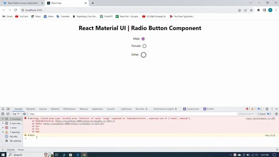The height and width of the screenshot is (157, 279).
Task: Toggle the console sidebar panel icon
Action: pyautogui.click(x=3, y=114)
